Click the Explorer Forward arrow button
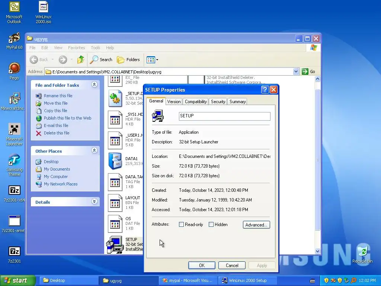Screen dimensions: 381x286 (x=63, y=60)
